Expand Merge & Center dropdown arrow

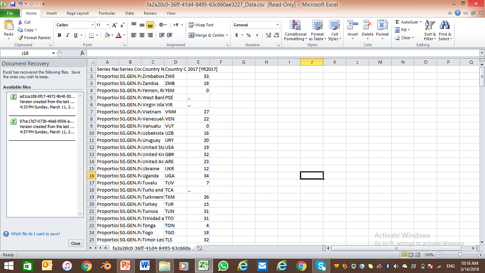coord(227,35)
